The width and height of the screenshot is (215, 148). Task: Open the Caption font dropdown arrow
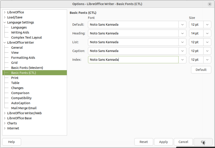point(182,51)
